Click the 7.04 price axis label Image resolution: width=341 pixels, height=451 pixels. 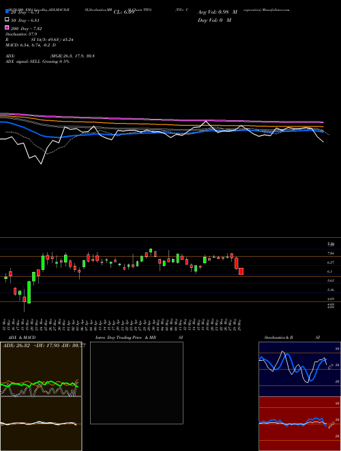[331, 254]
